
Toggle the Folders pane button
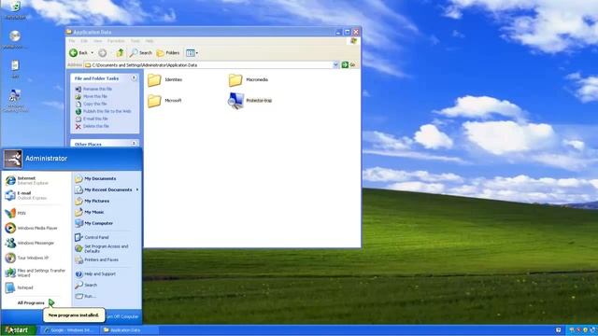coord(168,53)
